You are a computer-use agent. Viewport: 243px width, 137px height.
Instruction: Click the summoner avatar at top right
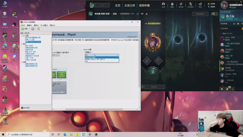point(224,5)
